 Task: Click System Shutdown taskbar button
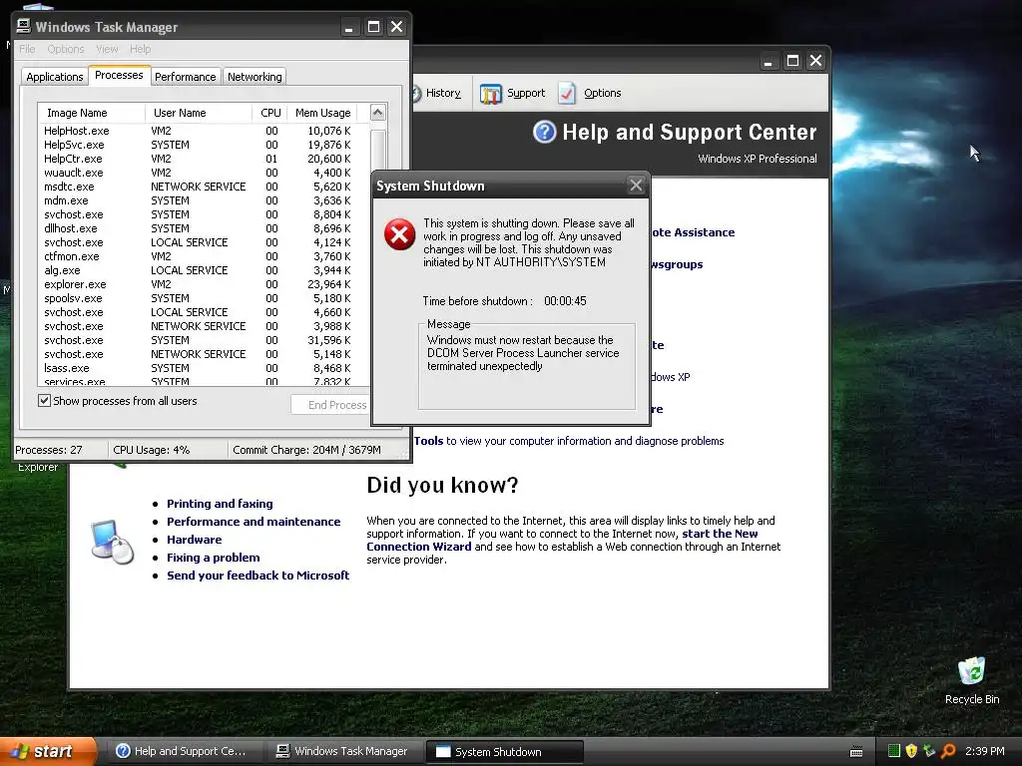coord(504,751)
